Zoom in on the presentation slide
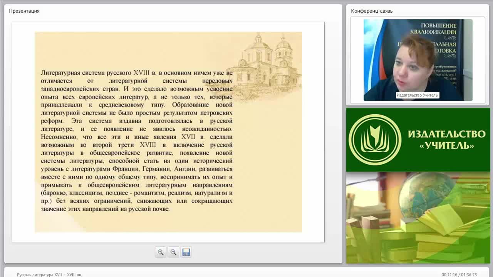 coord(161,252)
